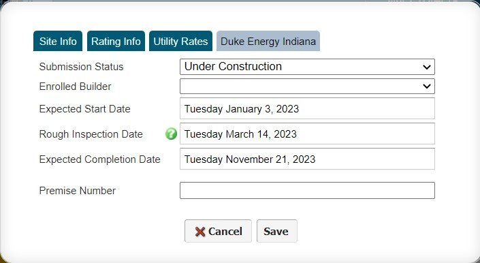
Task: Open the Submission Status dropdown
Action: click(307, 67)
